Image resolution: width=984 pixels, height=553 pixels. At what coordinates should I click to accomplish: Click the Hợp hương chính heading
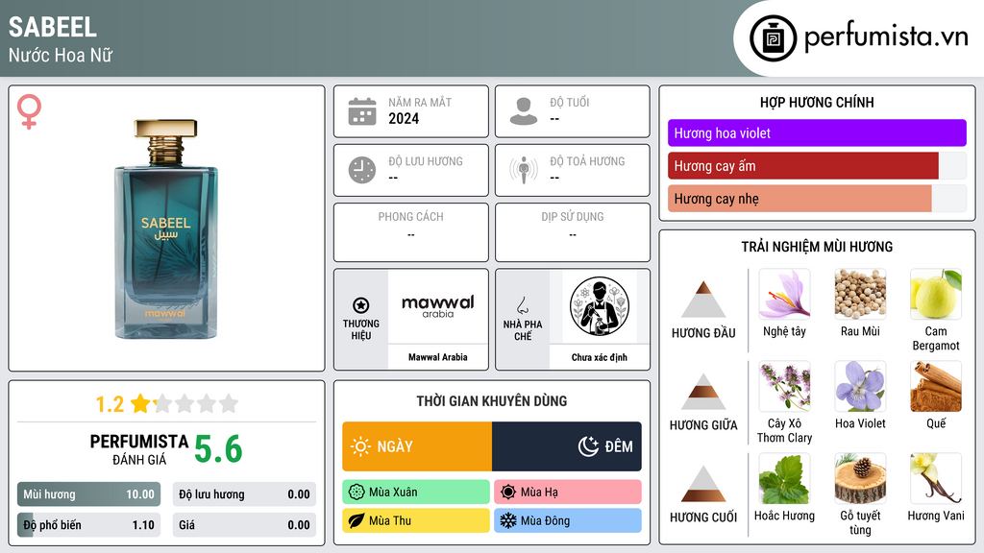(817, 102)
